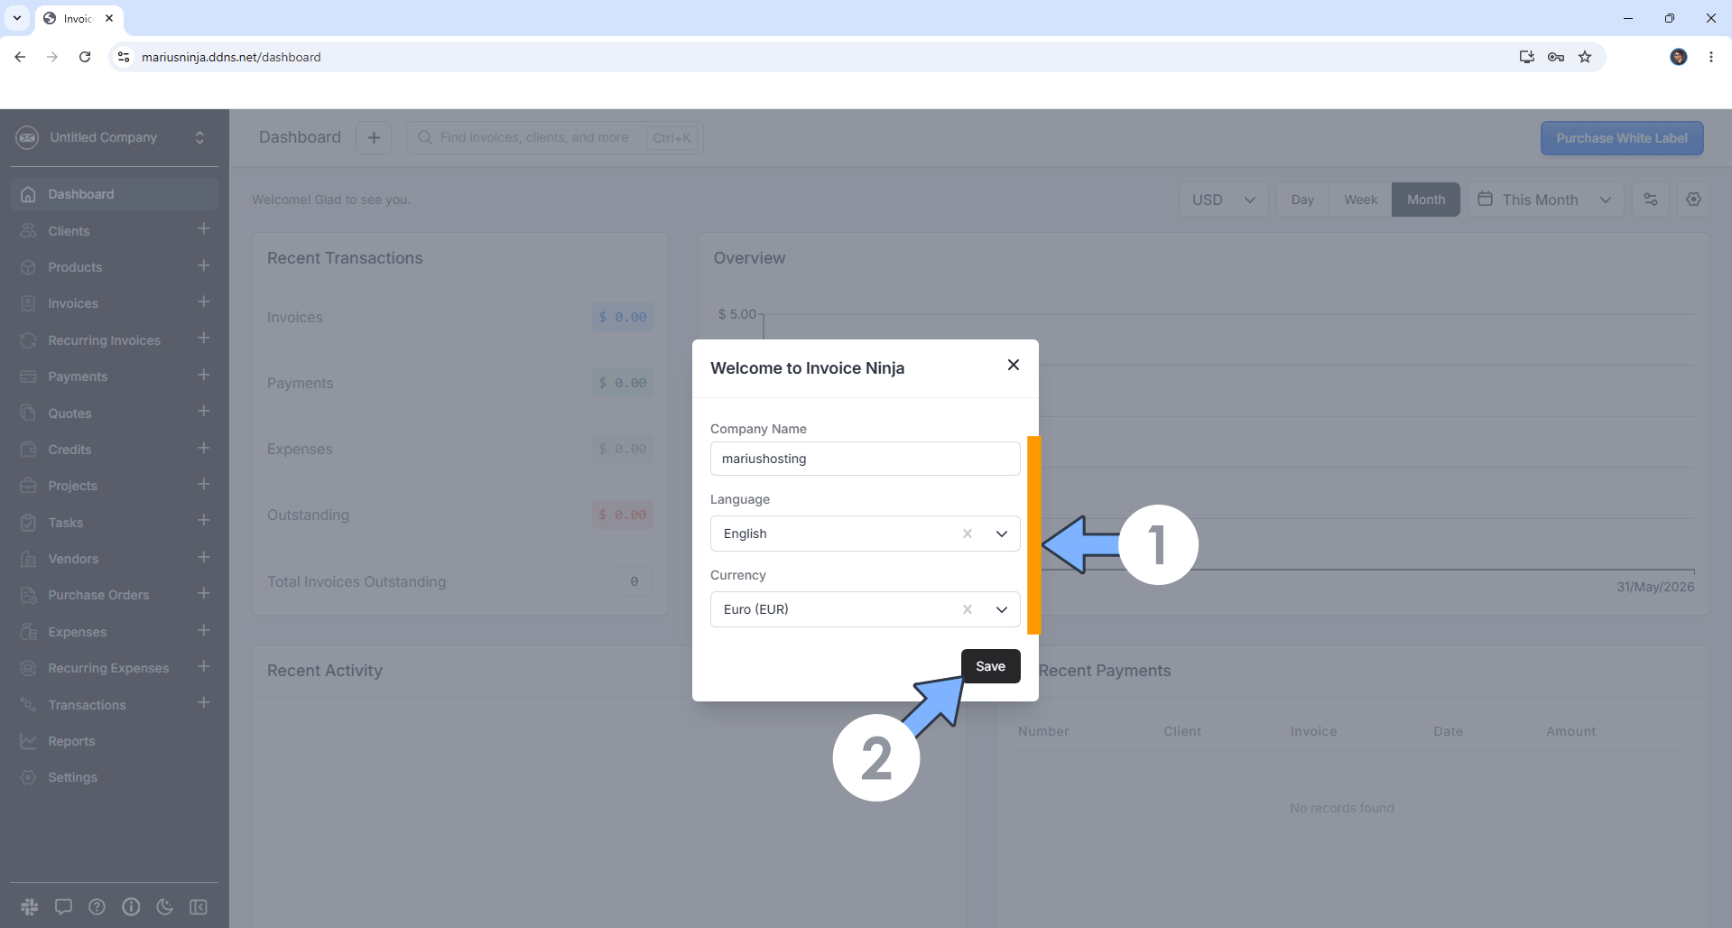Open Transactions in the sidebar

click(x=87, y=705)
